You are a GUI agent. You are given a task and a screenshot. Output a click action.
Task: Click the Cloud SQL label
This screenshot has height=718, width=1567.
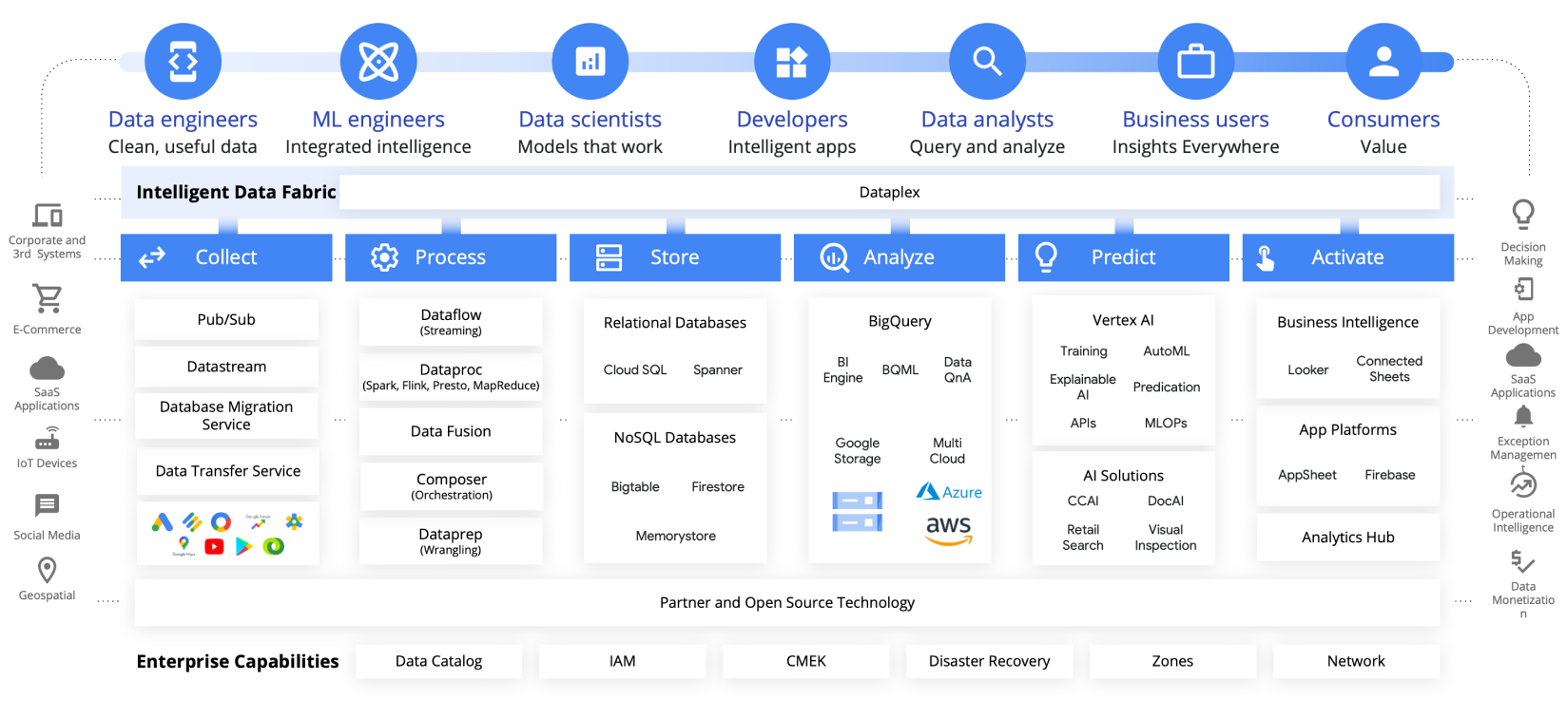(635, 370)
